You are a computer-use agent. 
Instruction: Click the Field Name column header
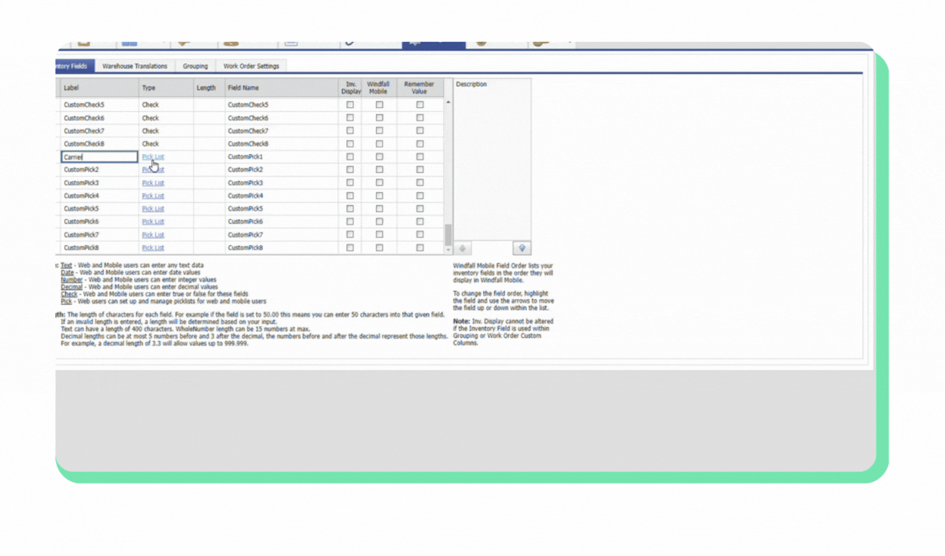(x=281, y=88)
